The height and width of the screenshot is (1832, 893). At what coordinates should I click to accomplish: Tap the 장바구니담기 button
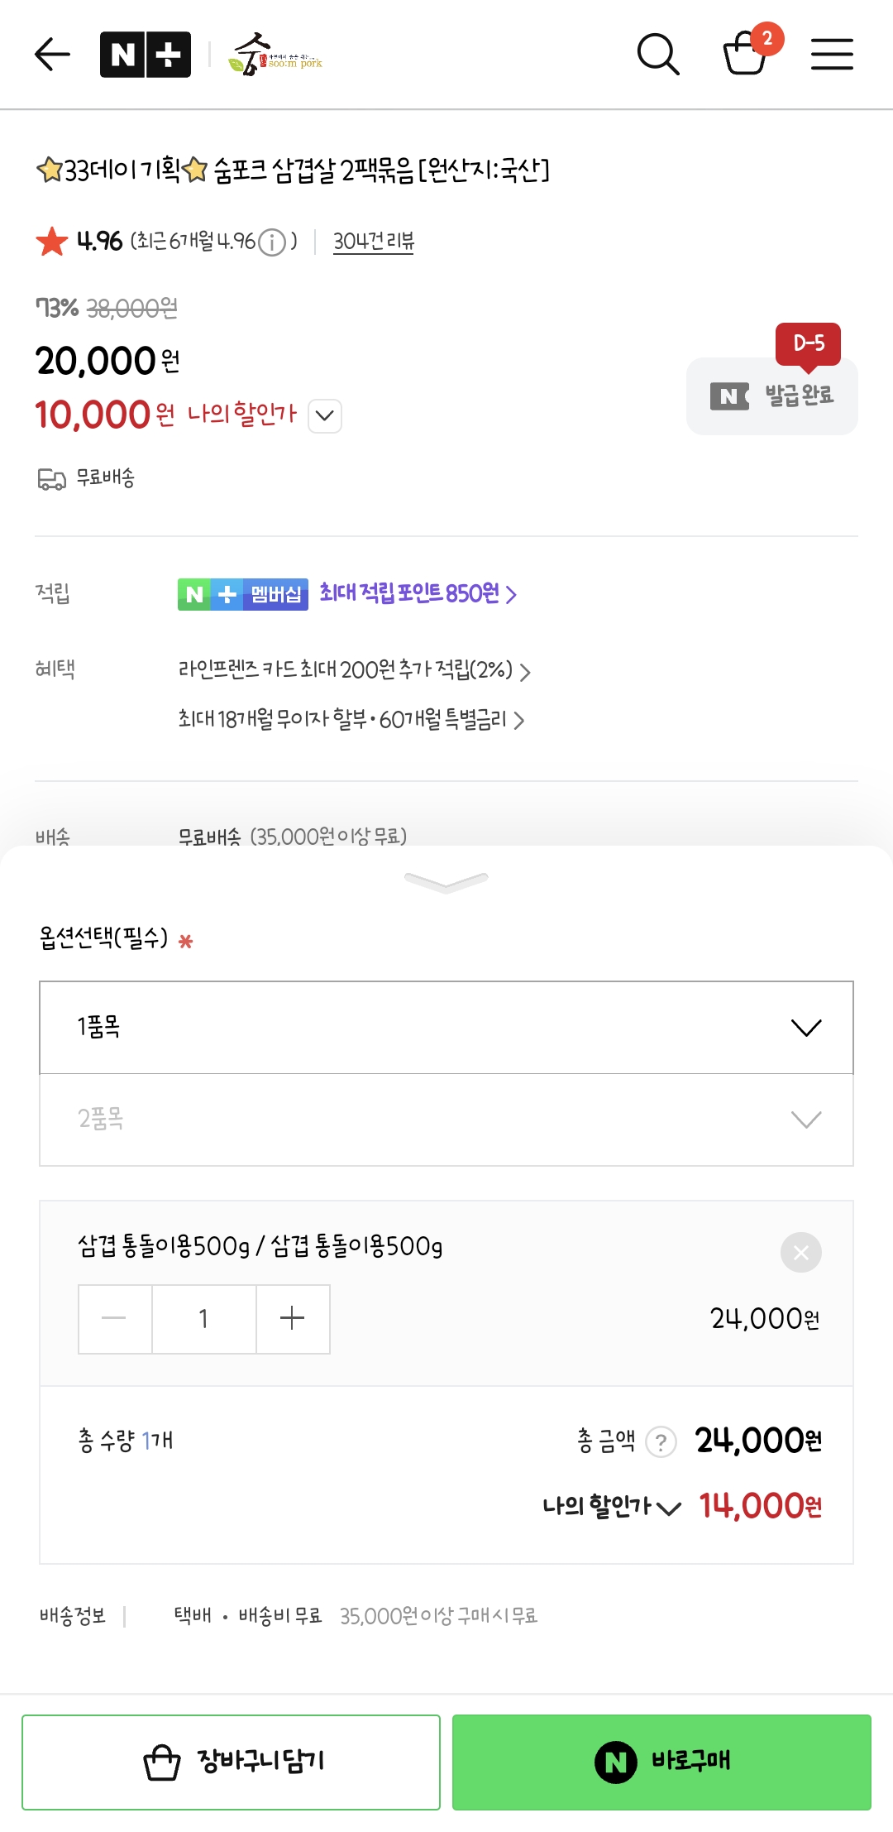(231, 1762)
